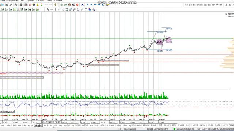
Task: Select the 60м timeframe button
Action: [x=210, y=5]
